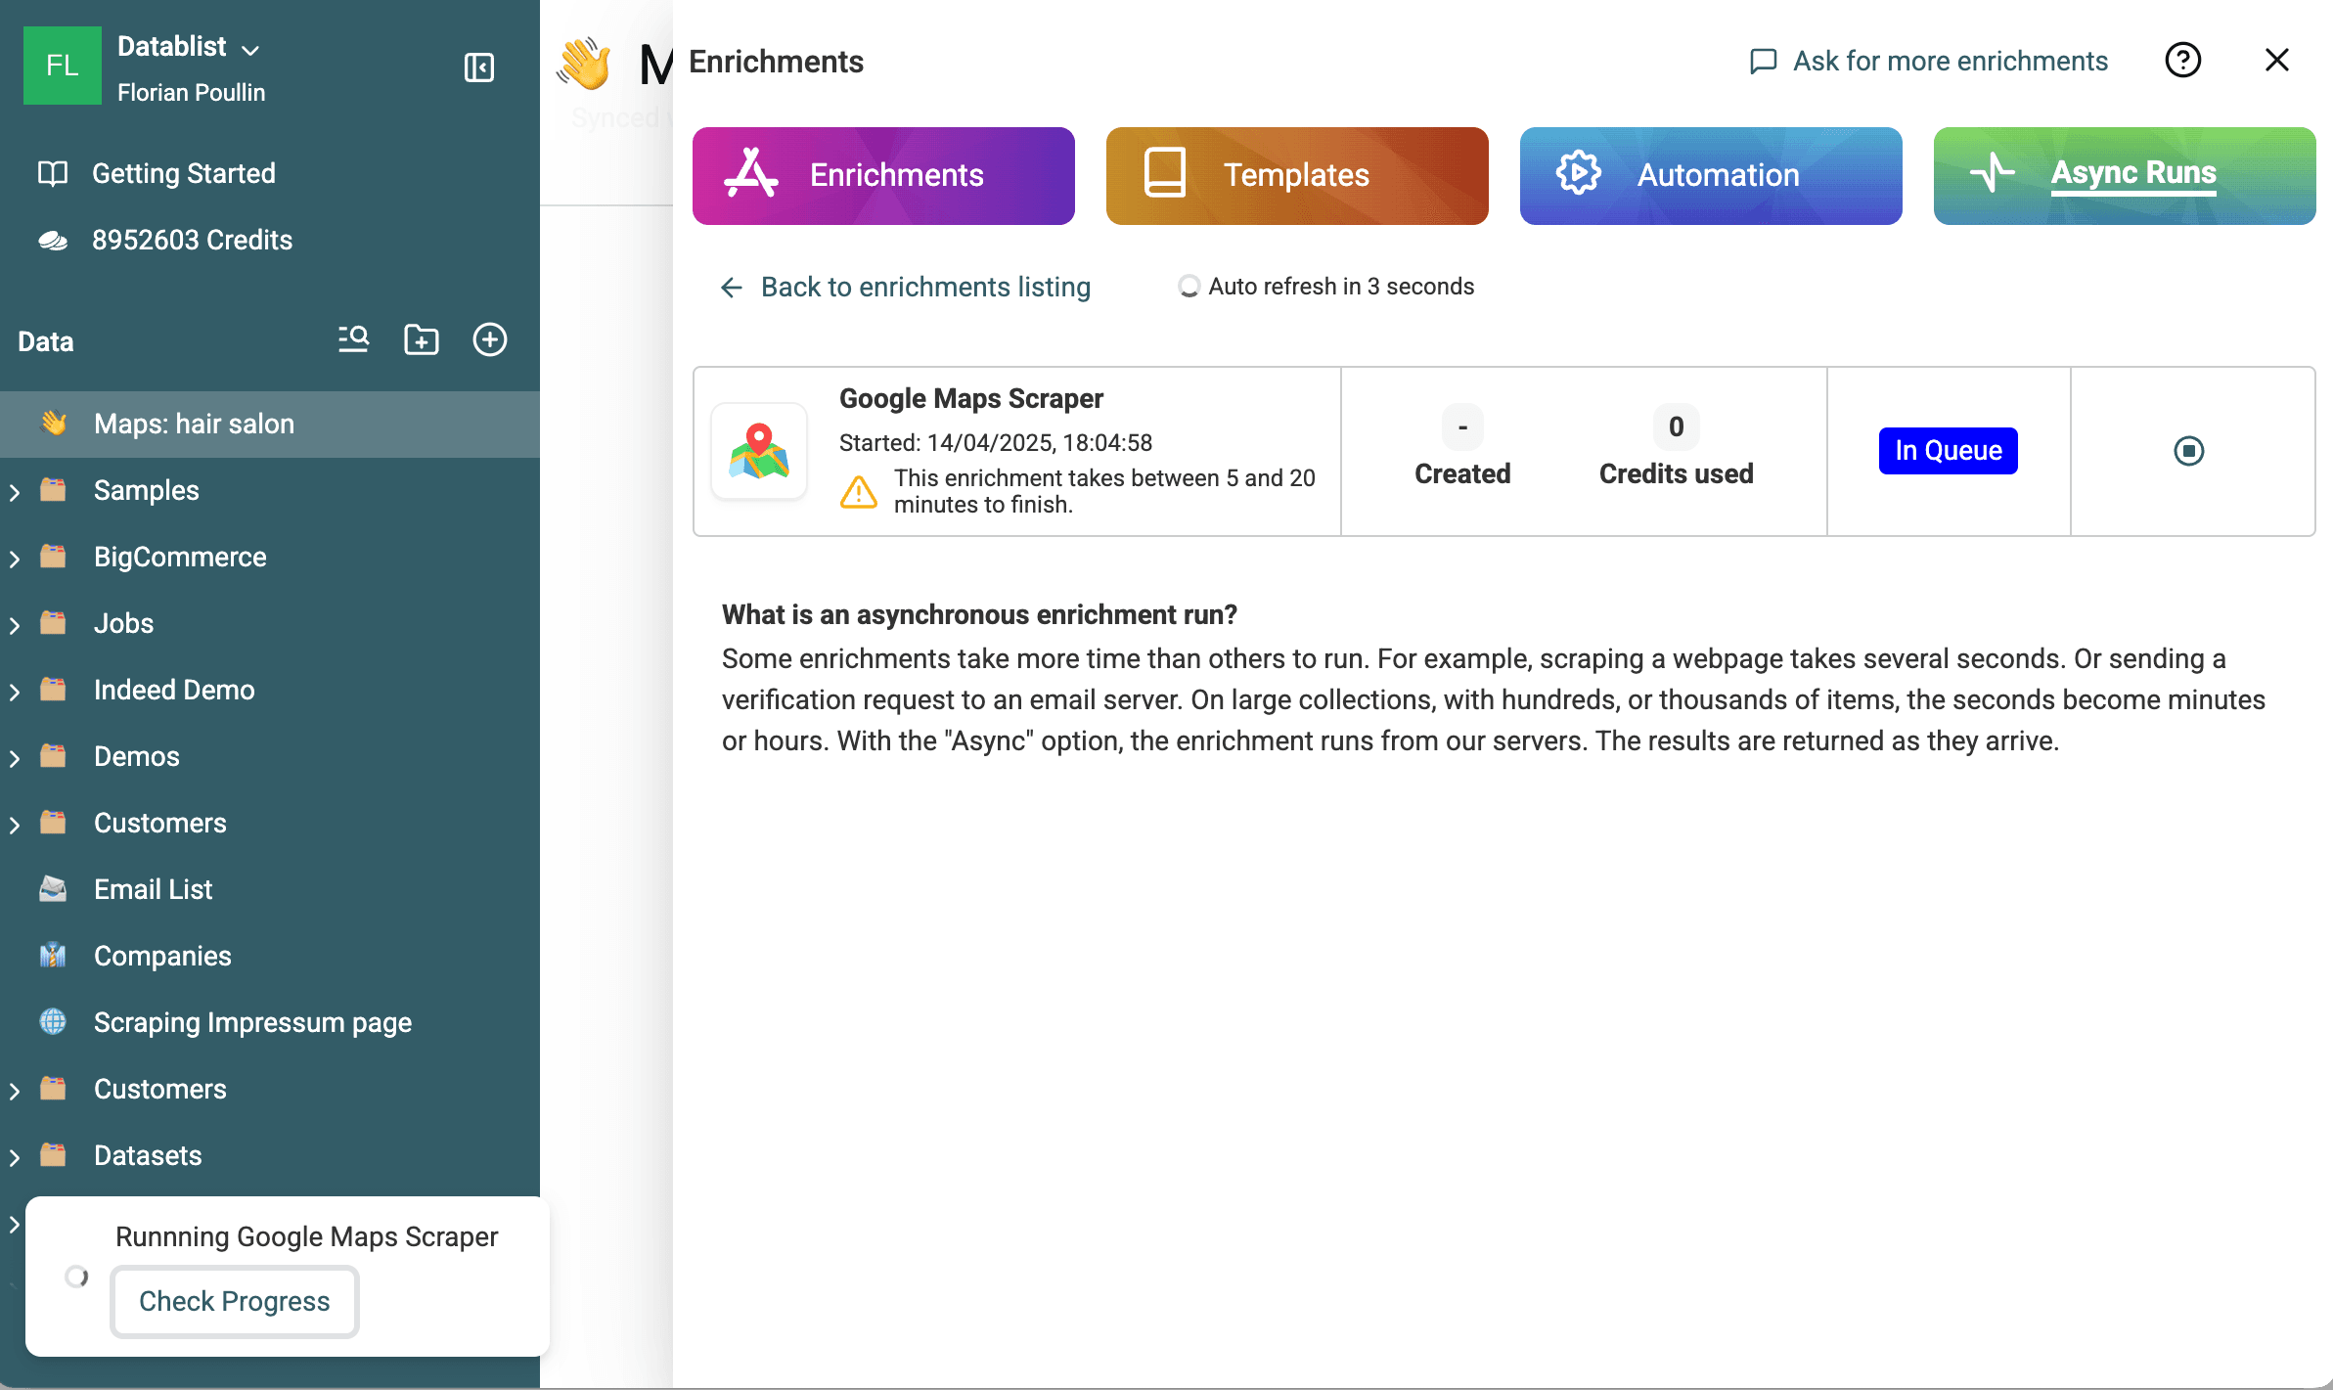The width and height of the screenshot is (2333, 1390).
Task: Click the Scraping Impressum globe icon
Action: (x=53, y=1021)
